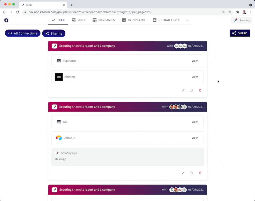Screen dimensions: 255x201
Task: Open the more tabs ellipsis menu
Action: click(187, 20)
